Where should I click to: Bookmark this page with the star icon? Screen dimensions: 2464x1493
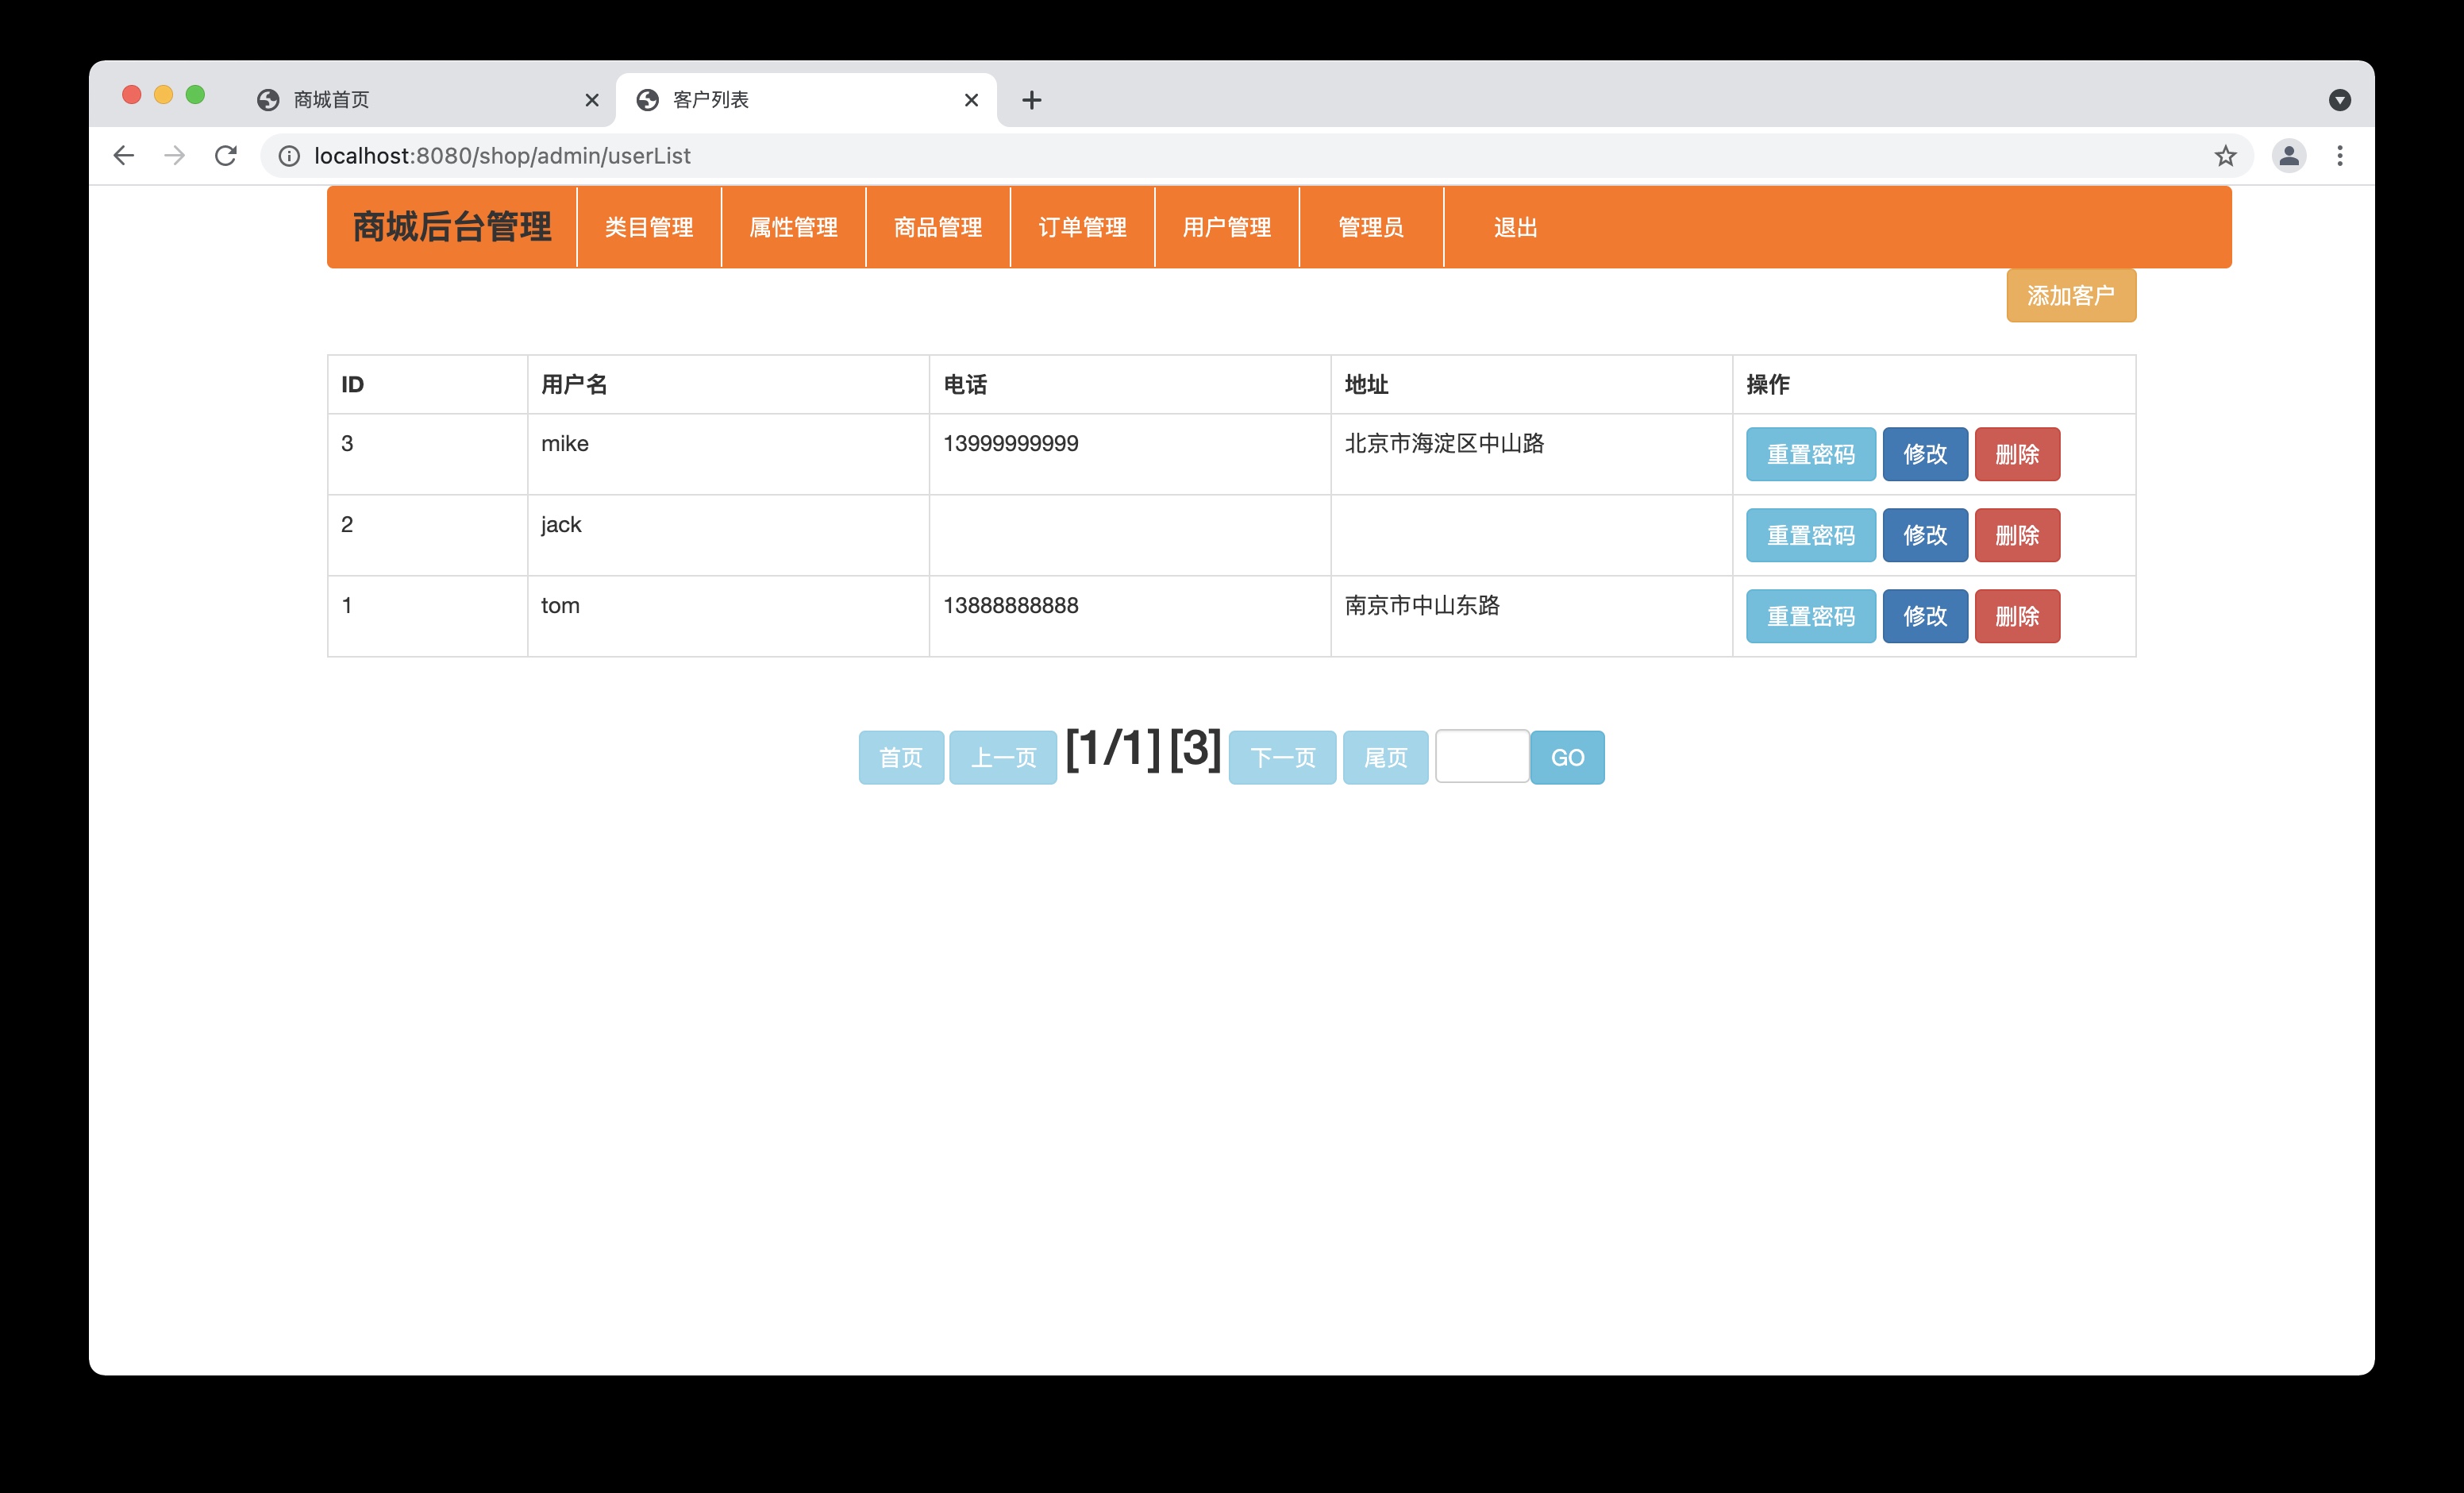pyautogui.click(x=2225, y=156)
